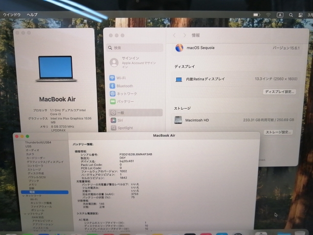Open Control Center icon in menu bar
The width and height of the screenshot is (313, 235).
click(300, 15)
